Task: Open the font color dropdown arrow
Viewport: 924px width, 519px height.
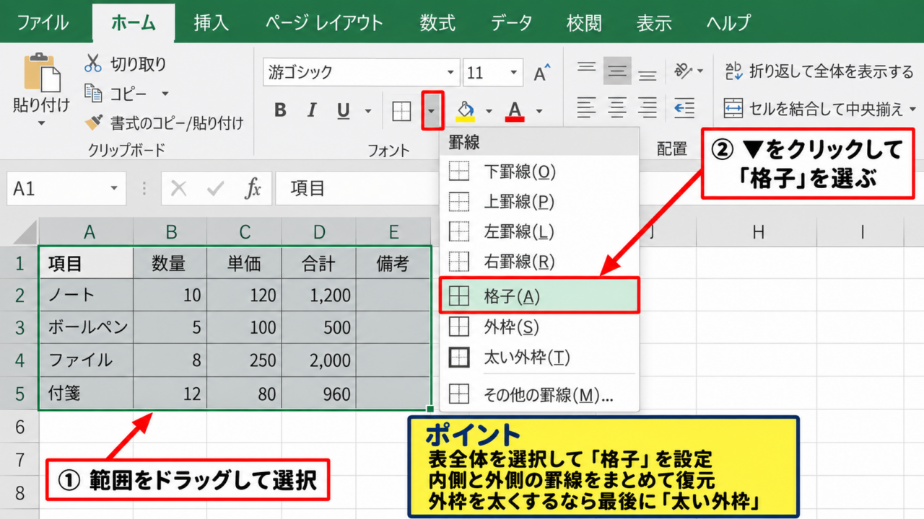Action: tap(539, 111)
